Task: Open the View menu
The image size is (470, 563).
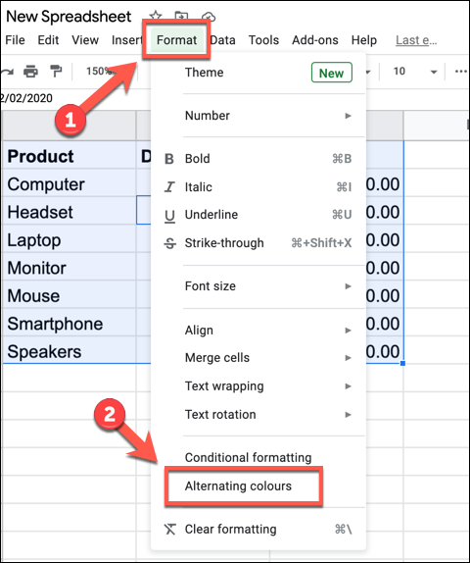Action: pos(85,40)
